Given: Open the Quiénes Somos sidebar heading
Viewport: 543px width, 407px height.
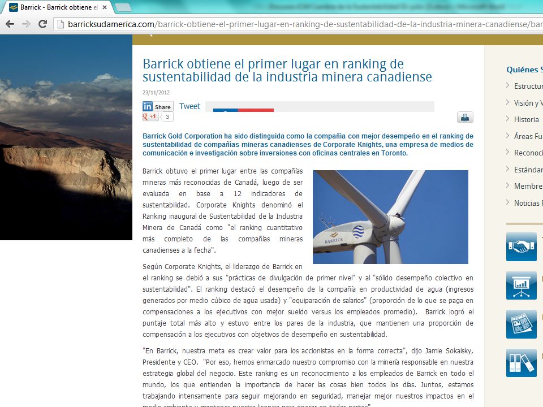Looking at the screenshot, I should (525, 70).
